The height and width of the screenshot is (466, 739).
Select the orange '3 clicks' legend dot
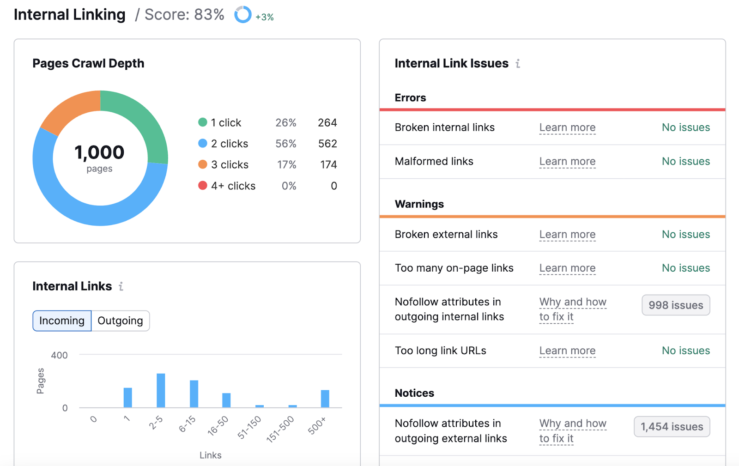[203, 164]
